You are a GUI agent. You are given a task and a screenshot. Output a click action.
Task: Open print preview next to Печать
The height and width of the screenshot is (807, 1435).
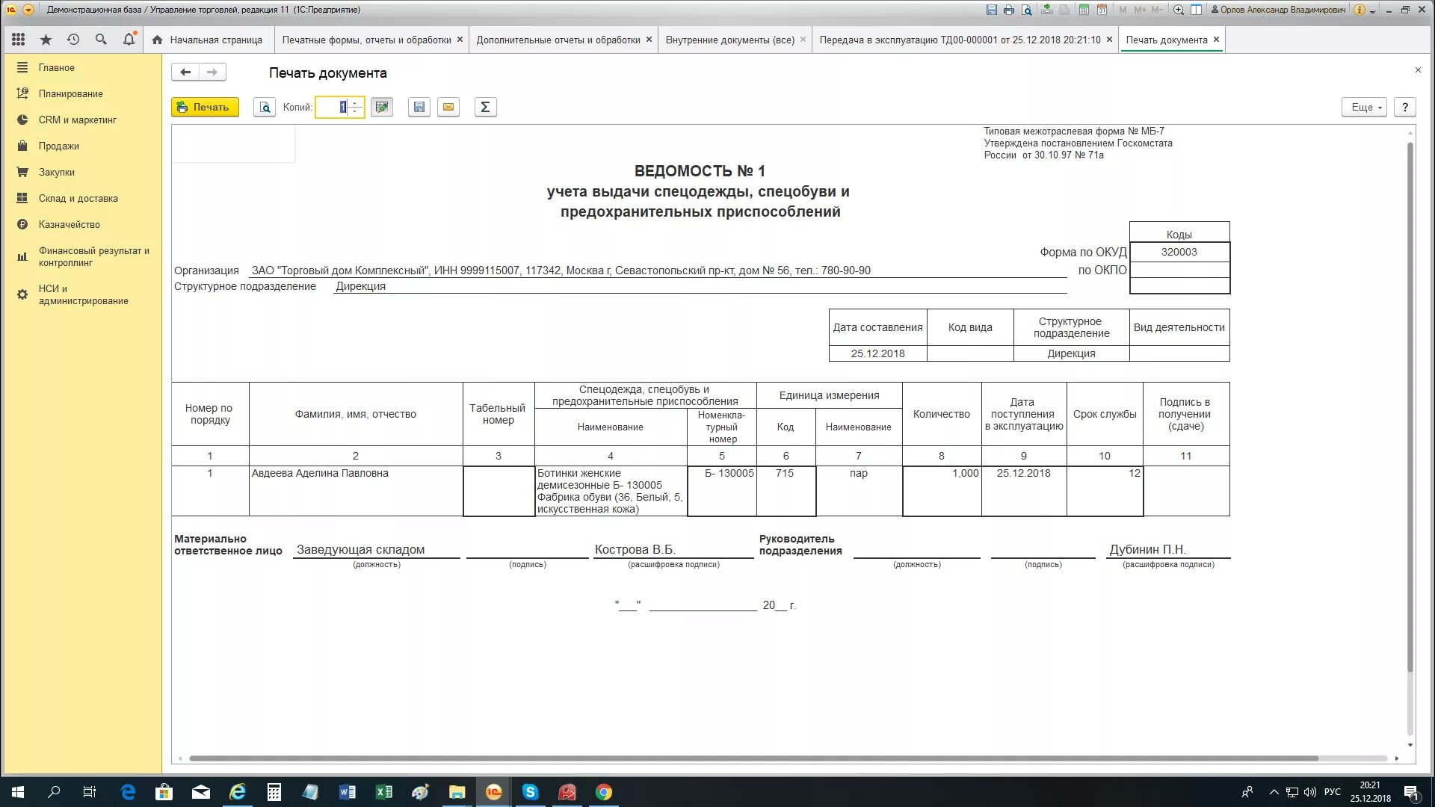(265, 107)
